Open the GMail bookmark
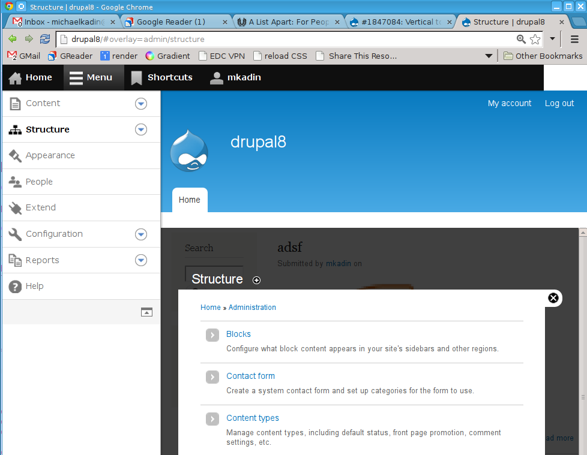Screen dimensions: 587x455 point(23,56)
